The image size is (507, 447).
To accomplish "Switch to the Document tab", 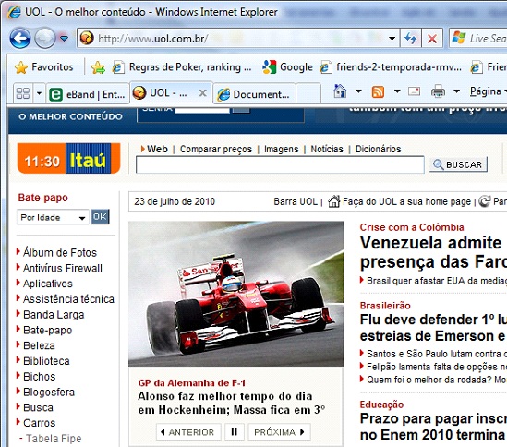I will (254, 94).
